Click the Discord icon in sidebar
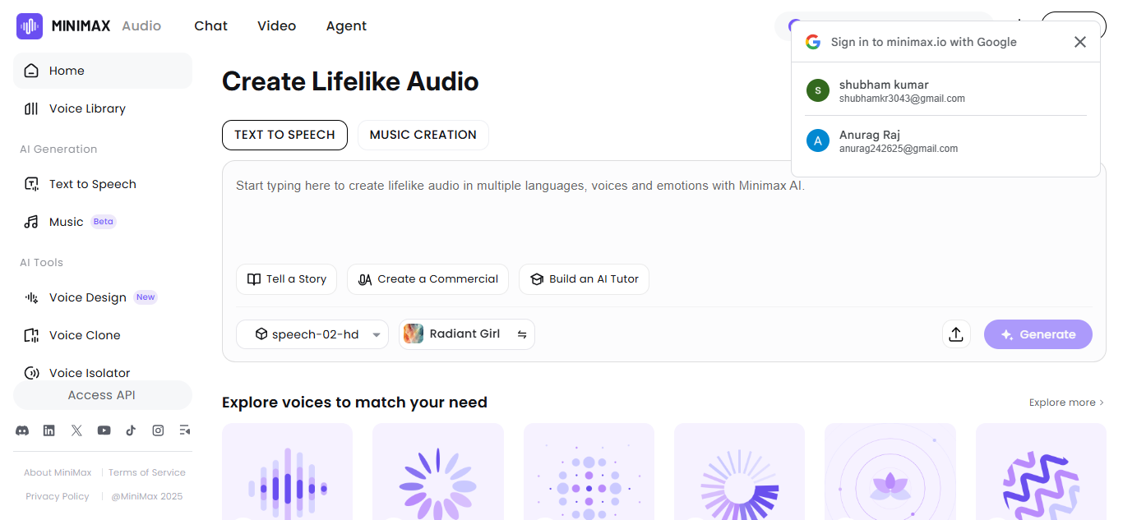This screenshot has width=1123, height=520. pos(22,430)
